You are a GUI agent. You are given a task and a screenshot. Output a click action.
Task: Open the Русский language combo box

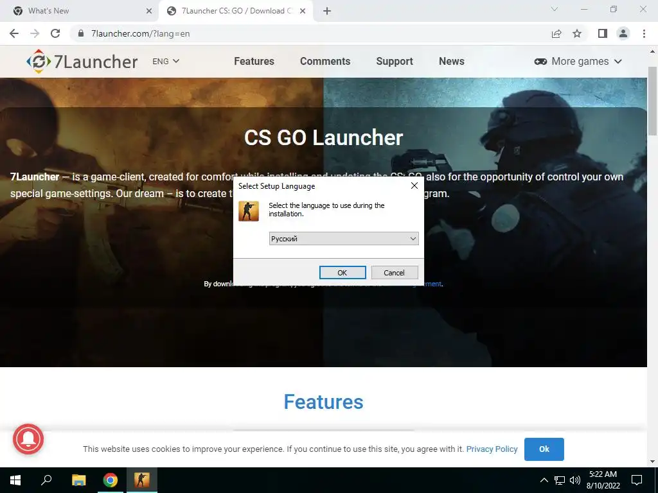tap(344, 239)
